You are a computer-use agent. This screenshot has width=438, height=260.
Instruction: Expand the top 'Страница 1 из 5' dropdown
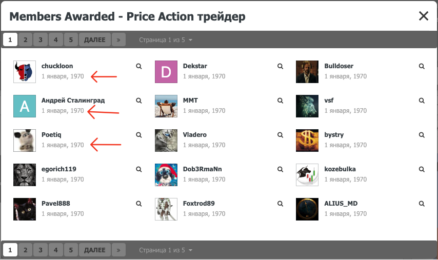[x=166, y=40]
